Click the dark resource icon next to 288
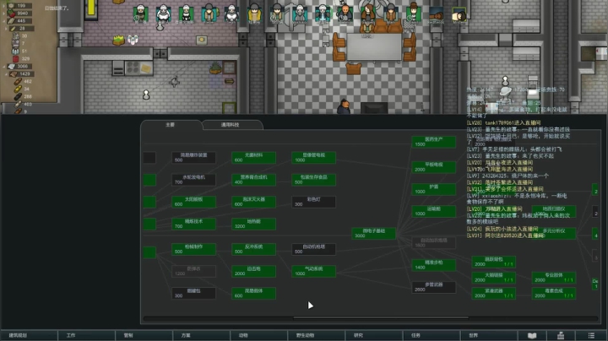The image size is (608, 341). pos(18,96)
